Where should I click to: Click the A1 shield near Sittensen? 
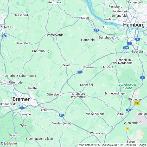tap(80, 72)
